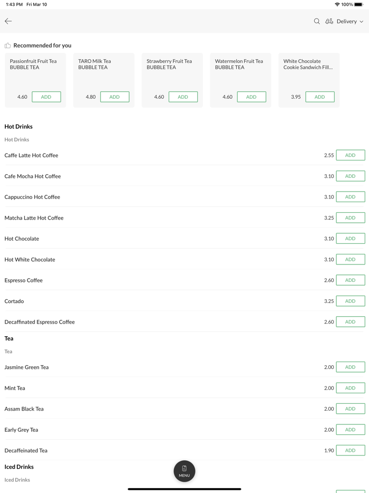Add Cortado to the order
Image resolution: width=369 pixels, height=493 pixels.
click(350, 301)
